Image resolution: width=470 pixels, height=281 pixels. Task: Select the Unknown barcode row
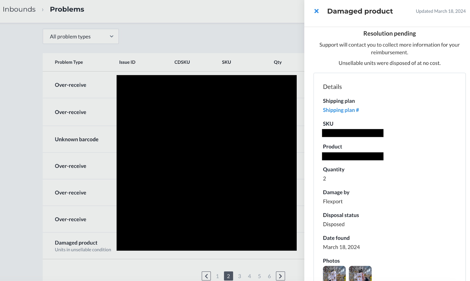[173, 139]
